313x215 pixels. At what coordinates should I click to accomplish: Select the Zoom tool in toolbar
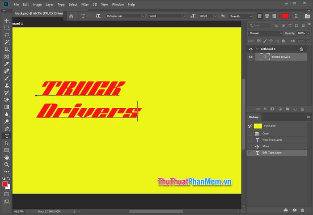pyautogui.click(x=7, y=164)
